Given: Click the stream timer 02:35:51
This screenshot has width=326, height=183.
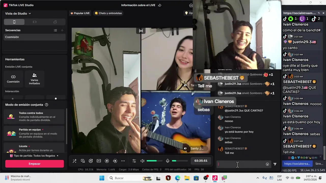Looking at the screenshot, I should (201, 161).
